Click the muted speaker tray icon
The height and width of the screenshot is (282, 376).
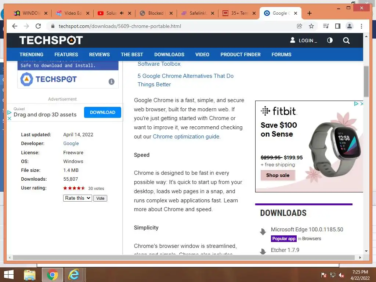(341, 275)
